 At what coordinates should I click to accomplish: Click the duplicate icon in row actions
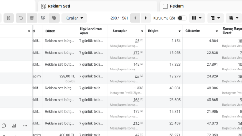(4, 126)
